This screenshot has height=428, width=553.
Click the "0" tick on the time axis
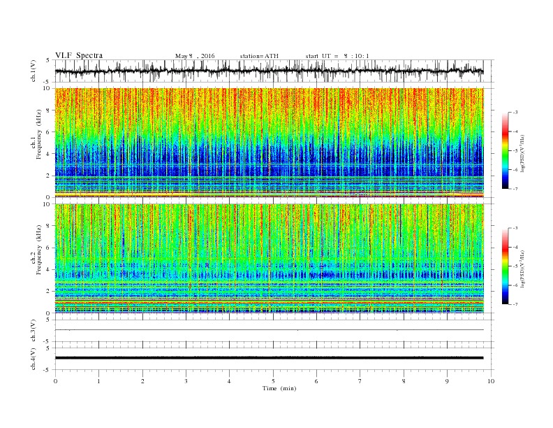click(x=55, y=381)
